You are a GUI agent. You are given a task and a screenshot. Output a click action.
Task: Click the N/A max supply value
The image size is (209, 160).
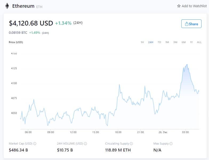pyautogui.click(x=157, y=150)
